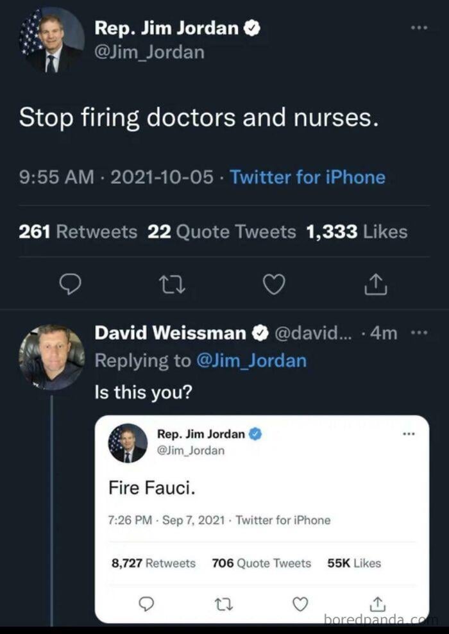Open David Weissman's profile picture
449x634 pixels.
pos(51,357)
